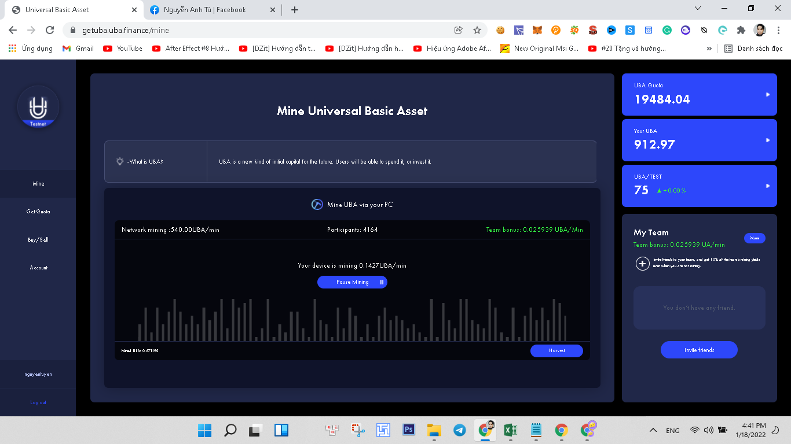791x444 pixels.
Task: Show more bookmarks with the chevron
Action: coord(709,49)
